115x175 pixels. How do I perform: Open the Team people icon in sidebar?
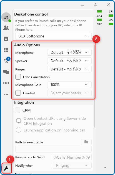point(6,28)
